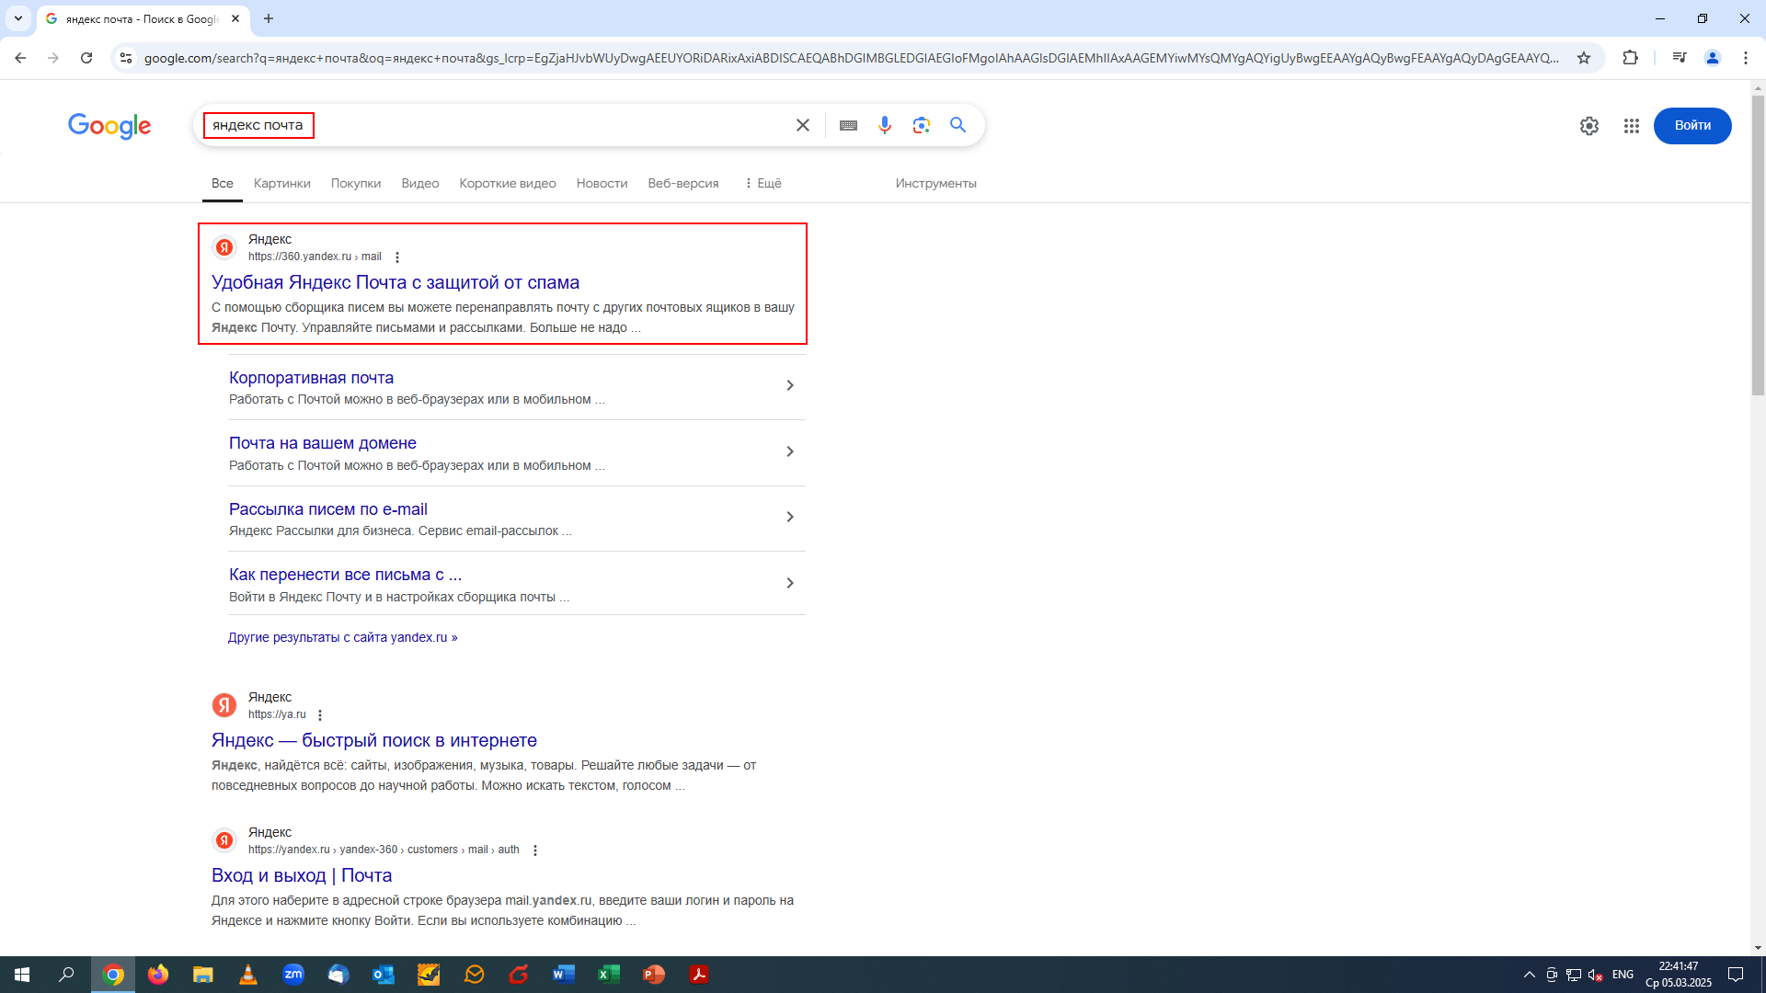Image resolution: width=1766 pixels, height=993 pixels.
Task: Open Zoom from the taskbar
Action: coord(293,975)
